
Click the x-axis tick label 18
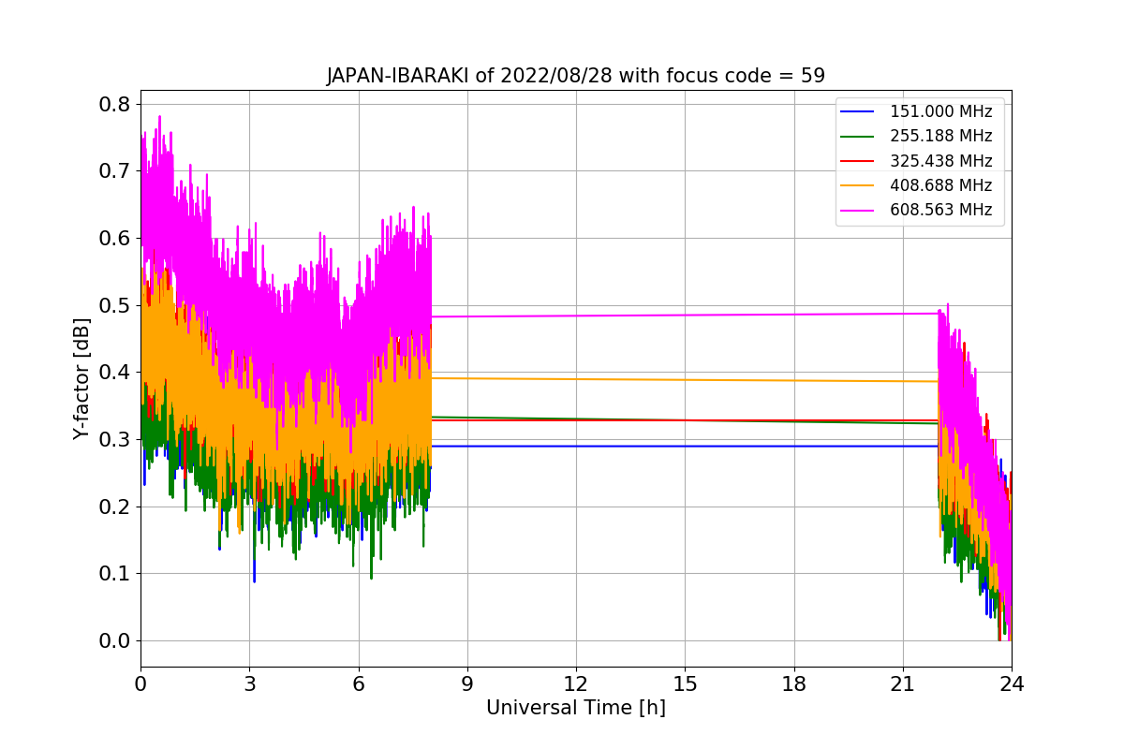[x=793, y=683]
